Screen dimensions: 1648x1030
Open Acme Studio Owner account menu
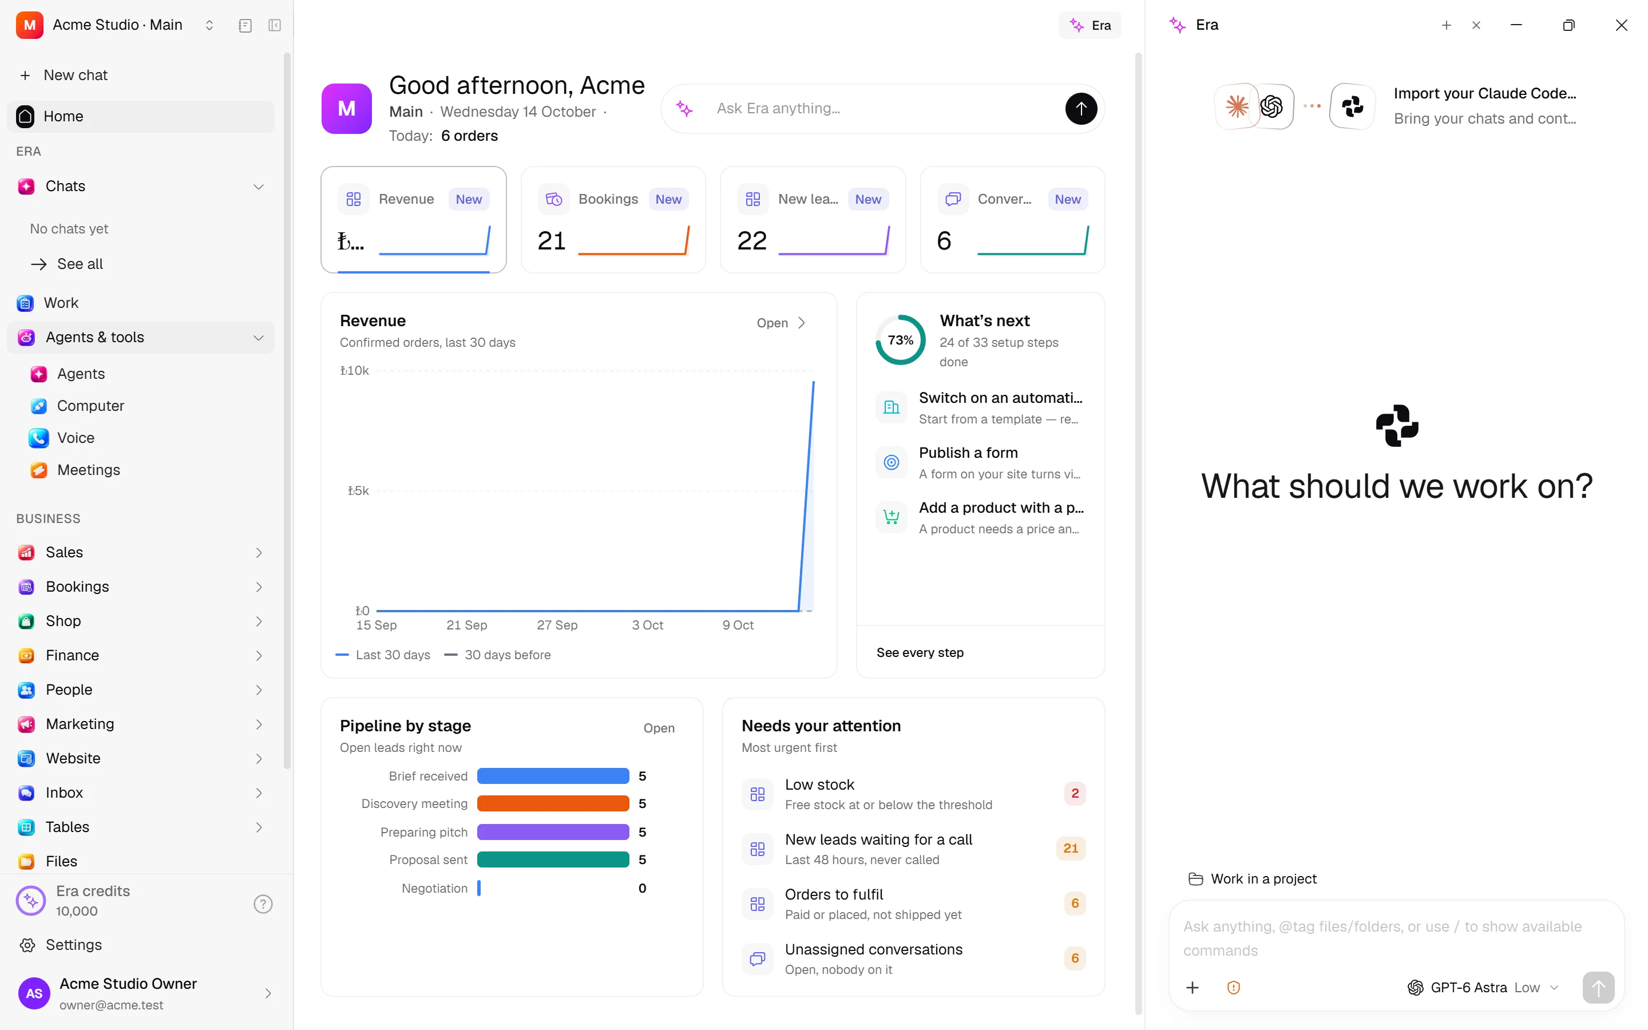(146, 993)
